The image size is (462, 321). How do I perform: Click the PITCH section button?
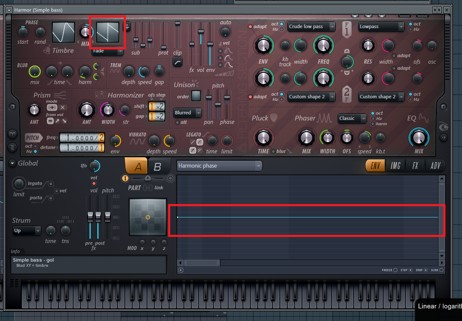click(x=33, y=138)
